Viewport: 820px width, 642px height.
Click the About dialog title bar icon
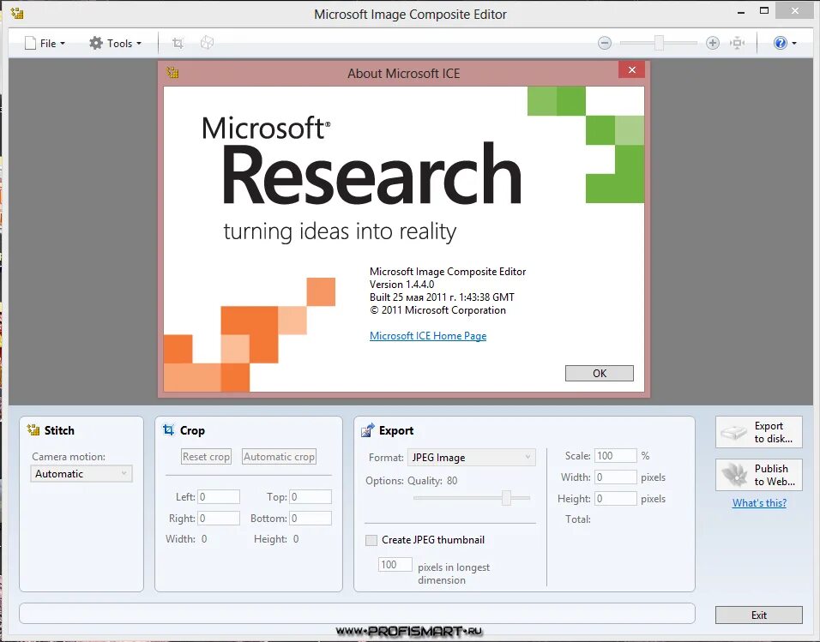coord(172,72)
